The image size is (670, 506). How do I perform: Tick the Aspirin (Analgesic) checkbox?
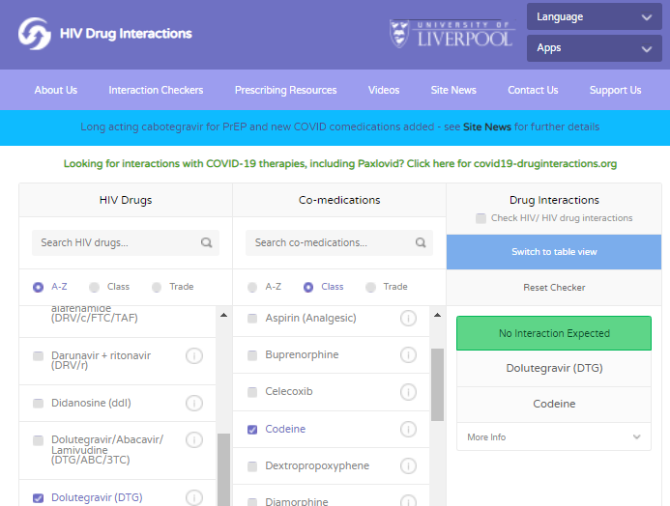(x=252, y=319)
